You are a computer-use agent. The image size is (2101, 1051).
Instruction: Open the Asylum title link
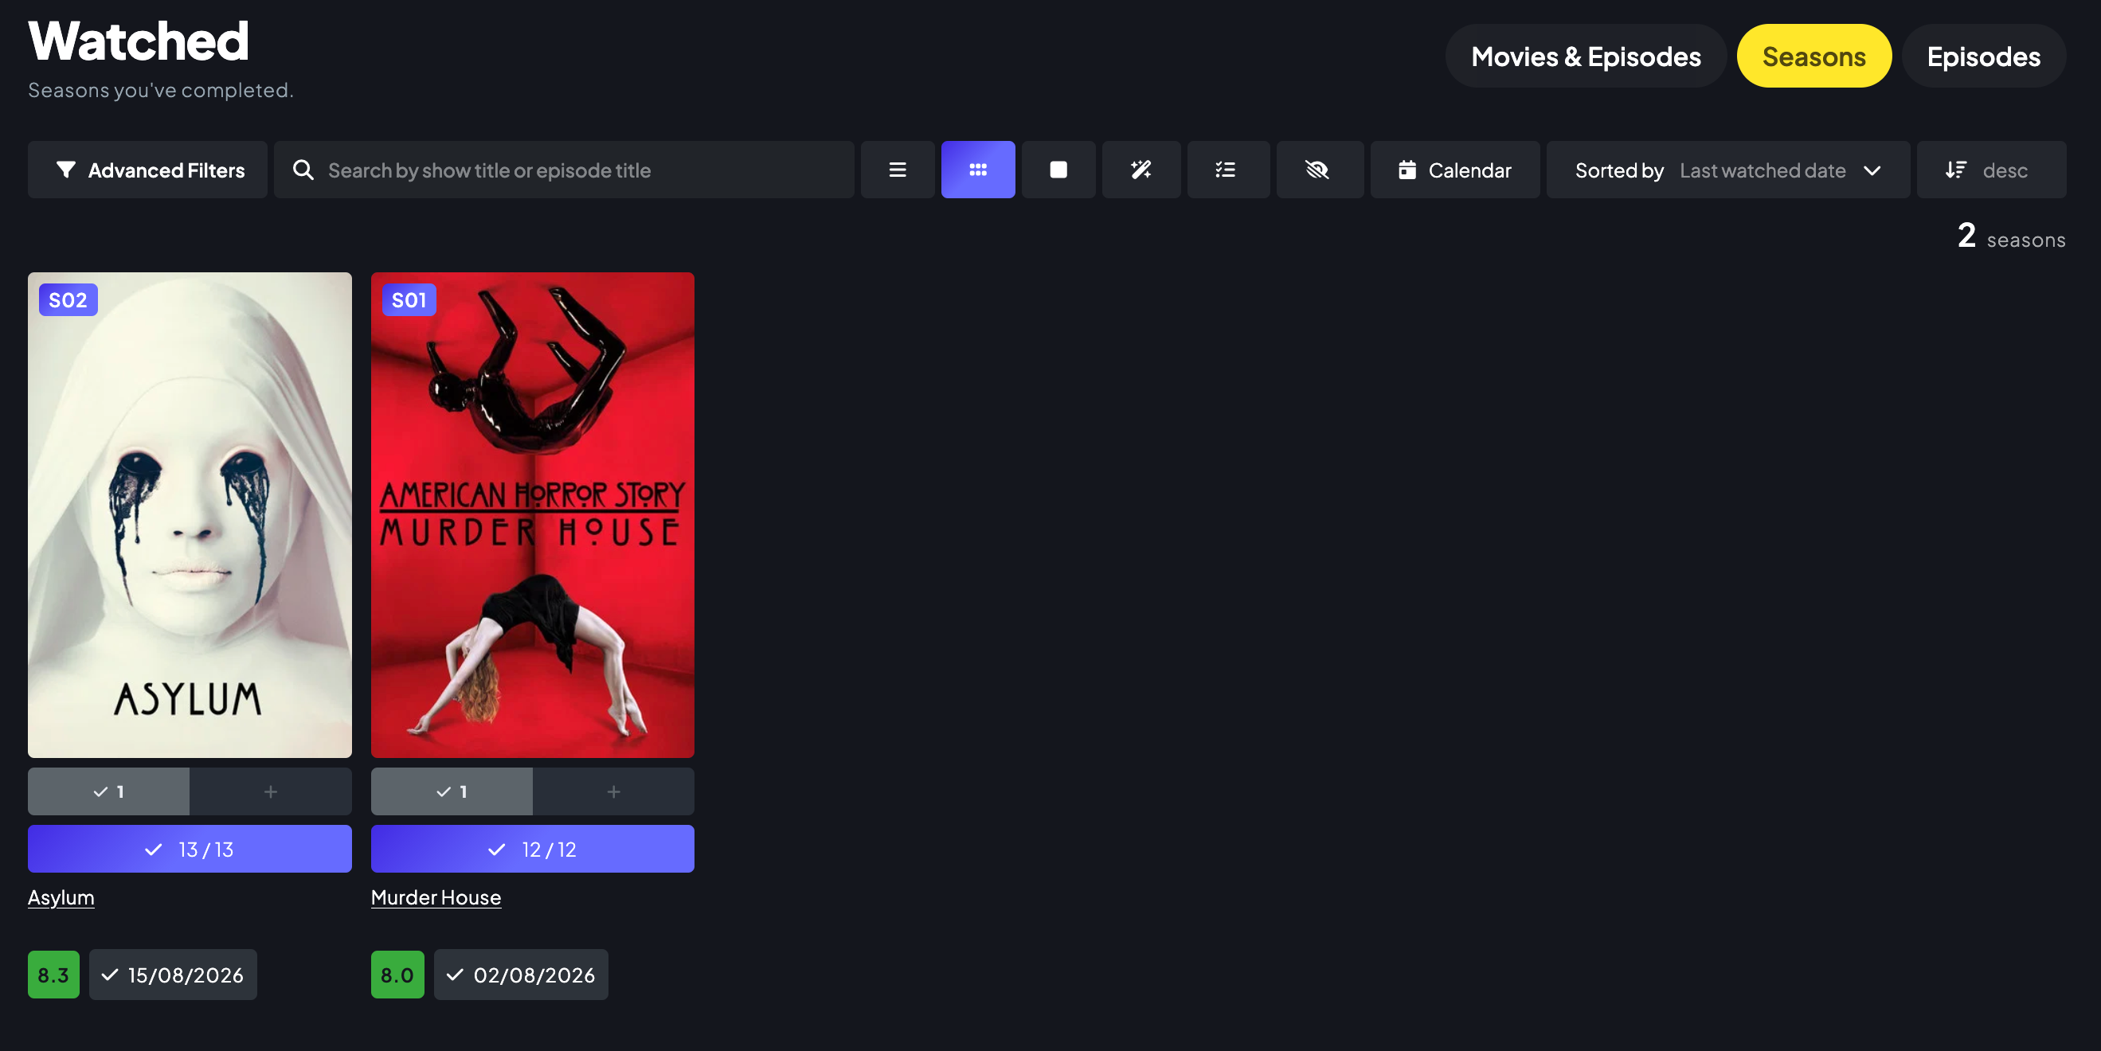61,897
